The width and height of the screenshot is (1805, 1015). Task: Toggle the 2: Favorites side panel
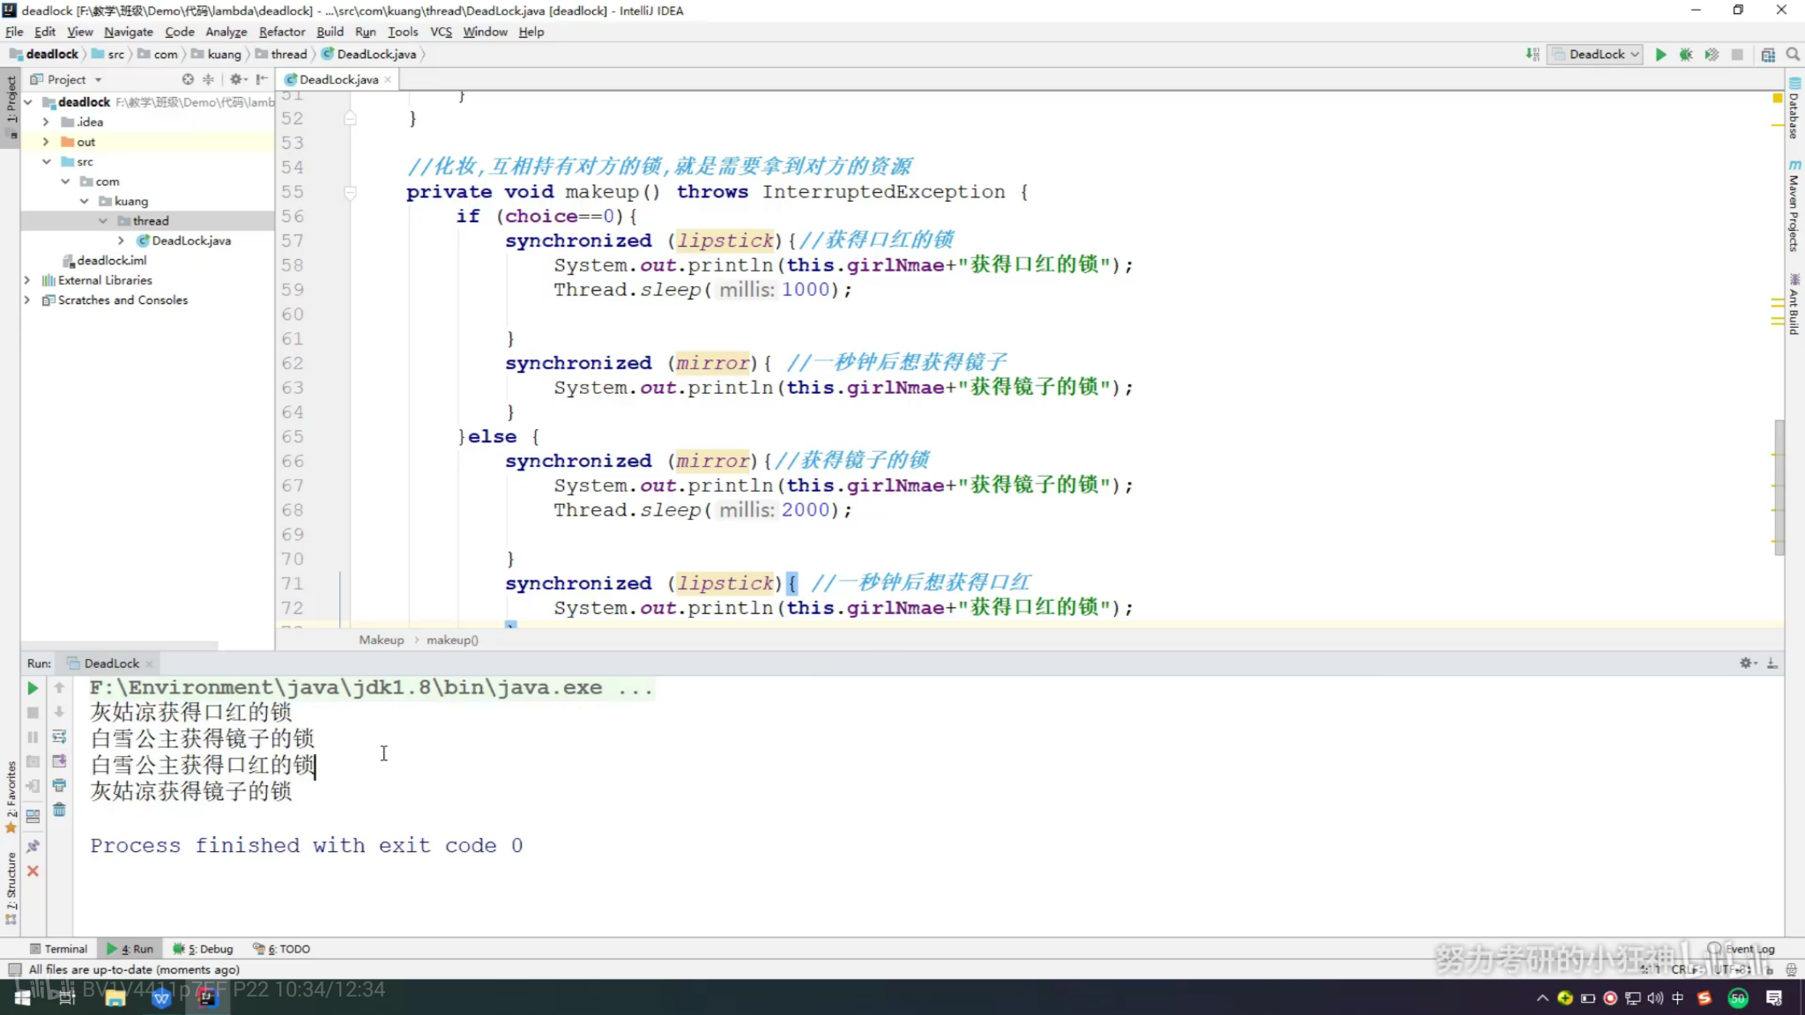pyautogui.click(x=11, y=796)
